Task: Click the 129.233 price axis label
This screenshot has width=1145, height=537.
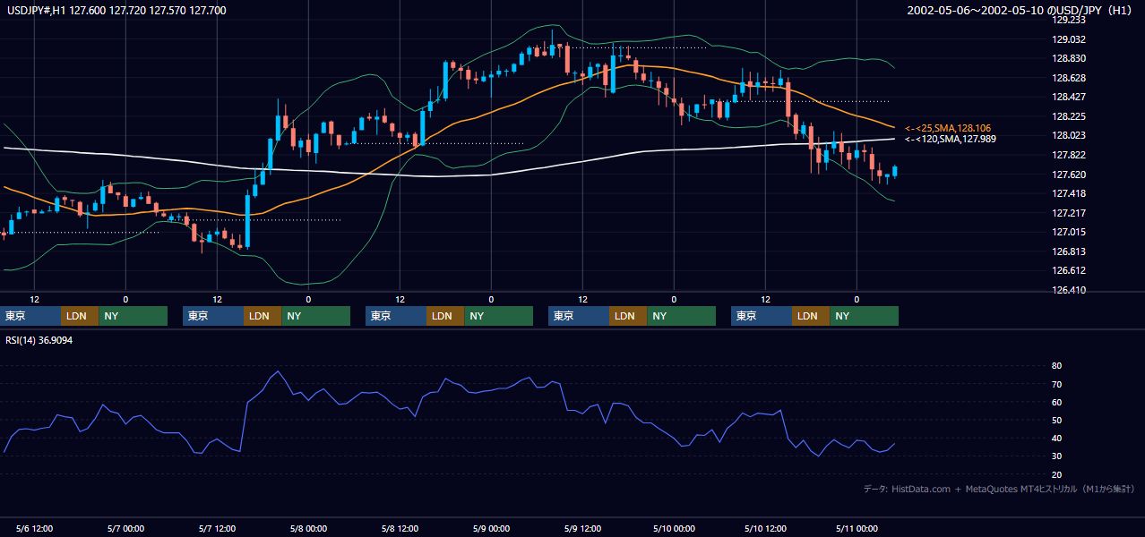Action: point(1070,20)
